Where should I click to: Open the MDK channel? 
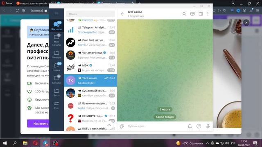90,68
